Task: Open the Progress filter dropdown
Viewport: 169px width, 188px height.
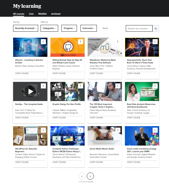Action: pos(69,28)
